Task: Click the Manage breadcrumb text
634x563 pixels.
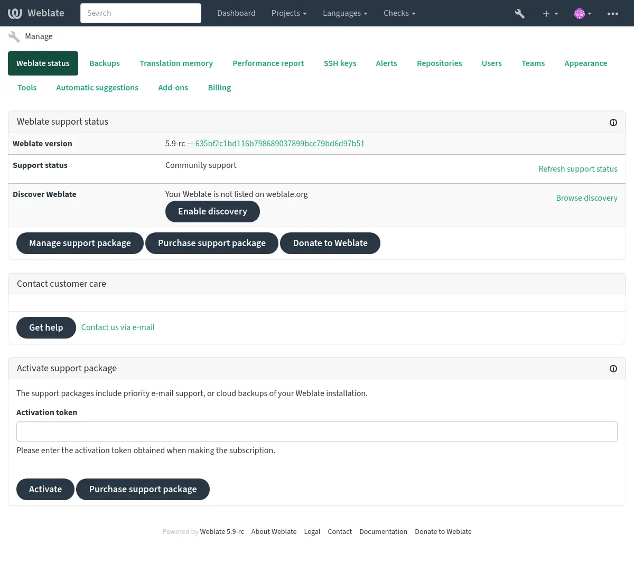Action: coord(39,36)
